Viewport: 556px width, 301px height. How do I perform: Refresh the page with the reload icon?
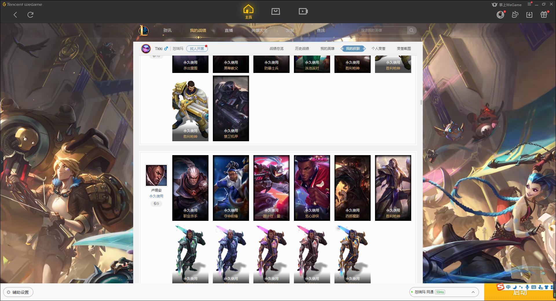tap(30, 15)
